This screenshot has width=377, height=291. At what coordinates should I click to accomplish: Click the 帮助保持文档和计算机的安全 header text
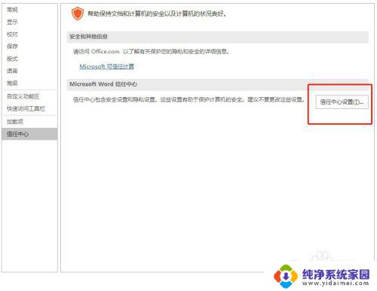157,14
